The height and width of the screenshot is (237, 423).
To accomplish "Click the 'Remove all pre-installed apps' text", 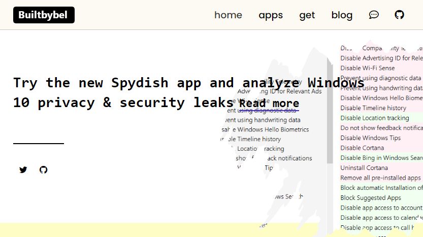I will click(x=380, y=178).
